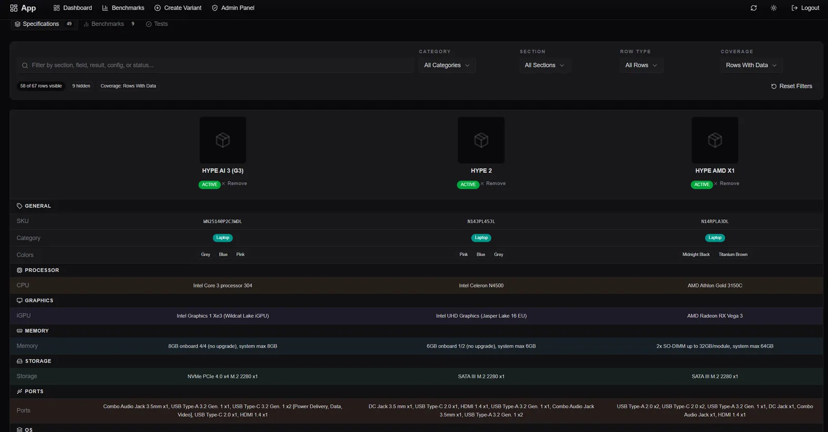Remove HYPE AI 3 (G3) from comparison
Viewport: 828px width, 432px height.
point(234,184)
